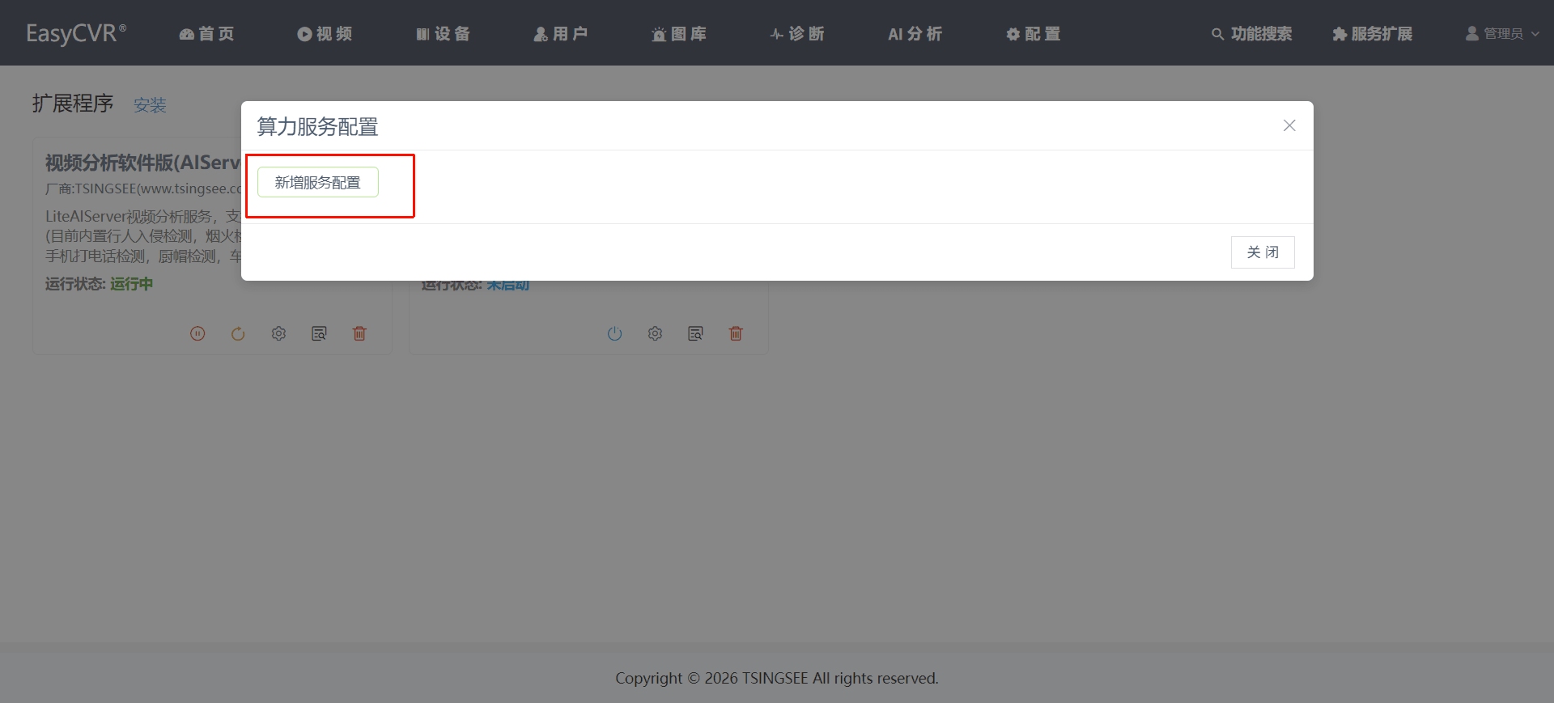
Task: Click 功能搜索 in the top bar
Action: [1252, 33]
